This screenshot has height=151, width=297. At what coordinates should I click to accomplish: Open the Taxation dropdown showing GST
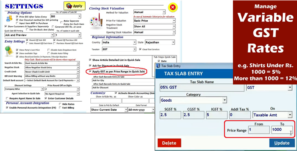[119, 49]
